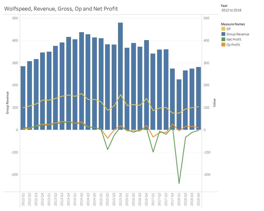This screenshot has height=211, width=264.
Task: Click the 2018-Q4 x-axis label
Action: tap(199, 199)
